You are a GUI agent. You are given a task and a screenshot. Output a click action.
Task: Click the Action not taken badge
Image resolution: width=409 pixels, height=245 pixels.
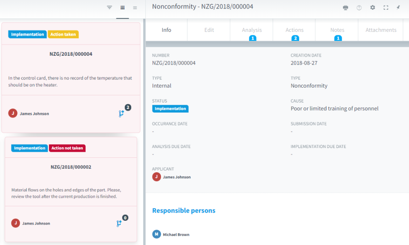67,148
